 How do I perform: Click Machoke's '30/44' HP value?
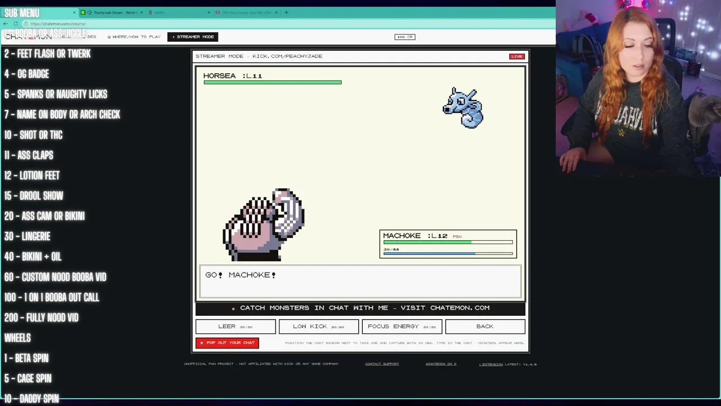coord(391,249)
